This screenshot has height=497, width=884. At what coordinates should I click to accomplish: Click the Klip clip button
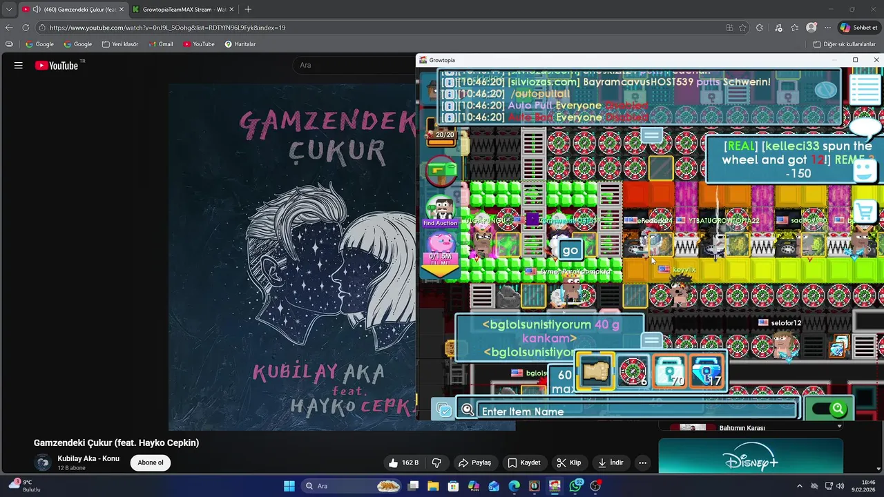coord(569,462)
